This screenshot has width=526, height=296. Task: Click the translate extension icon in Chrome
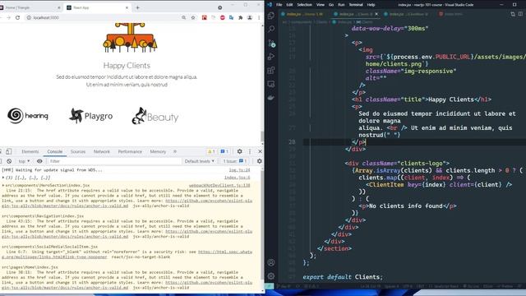232,17
